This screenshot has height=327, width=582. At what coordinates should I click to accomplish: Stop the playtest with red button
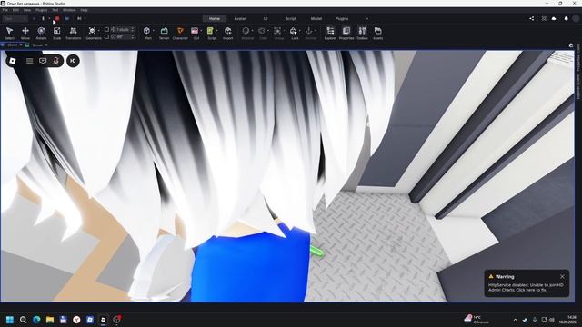[57, 18]
